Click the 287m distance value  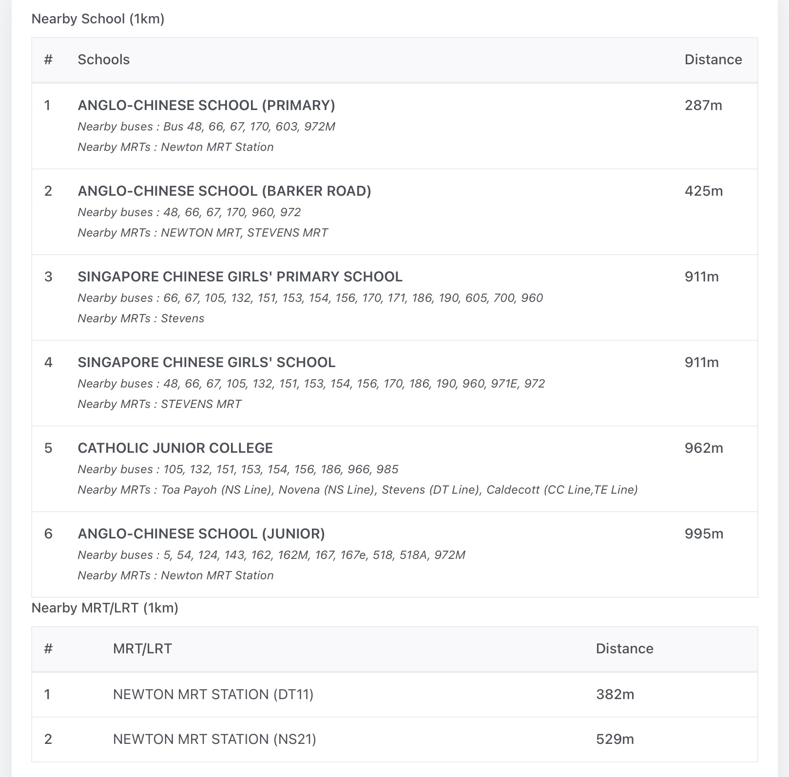pos(703,106)
